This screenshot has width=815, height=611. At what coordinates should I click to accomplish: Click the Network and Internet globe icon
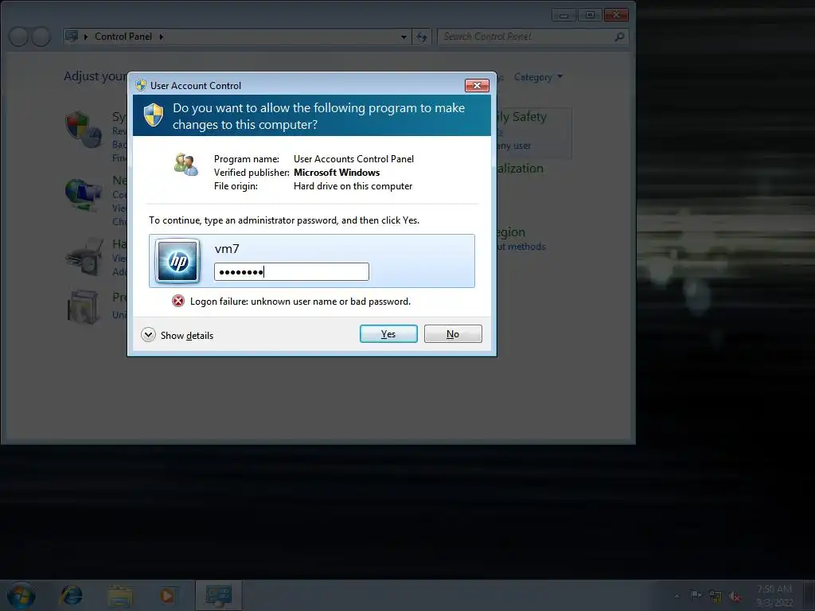pos(83,194)
